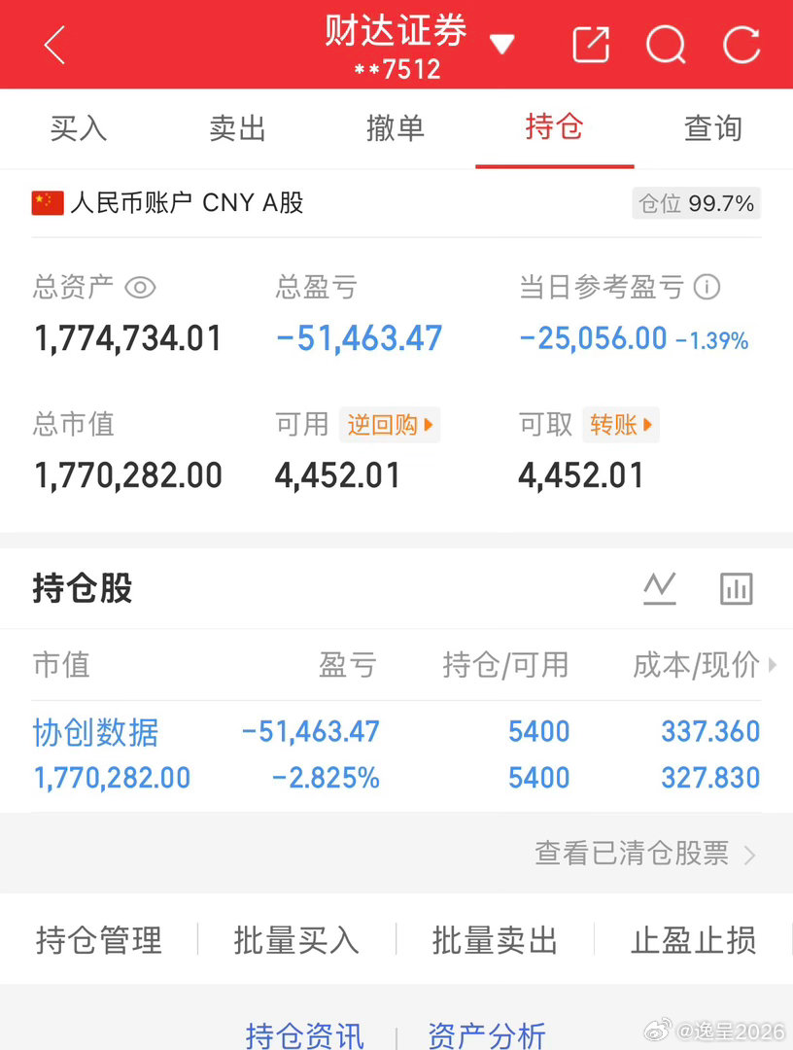Open 批量买入
Viewport: 793px width, 1050px height.
(x=296, y=939)
